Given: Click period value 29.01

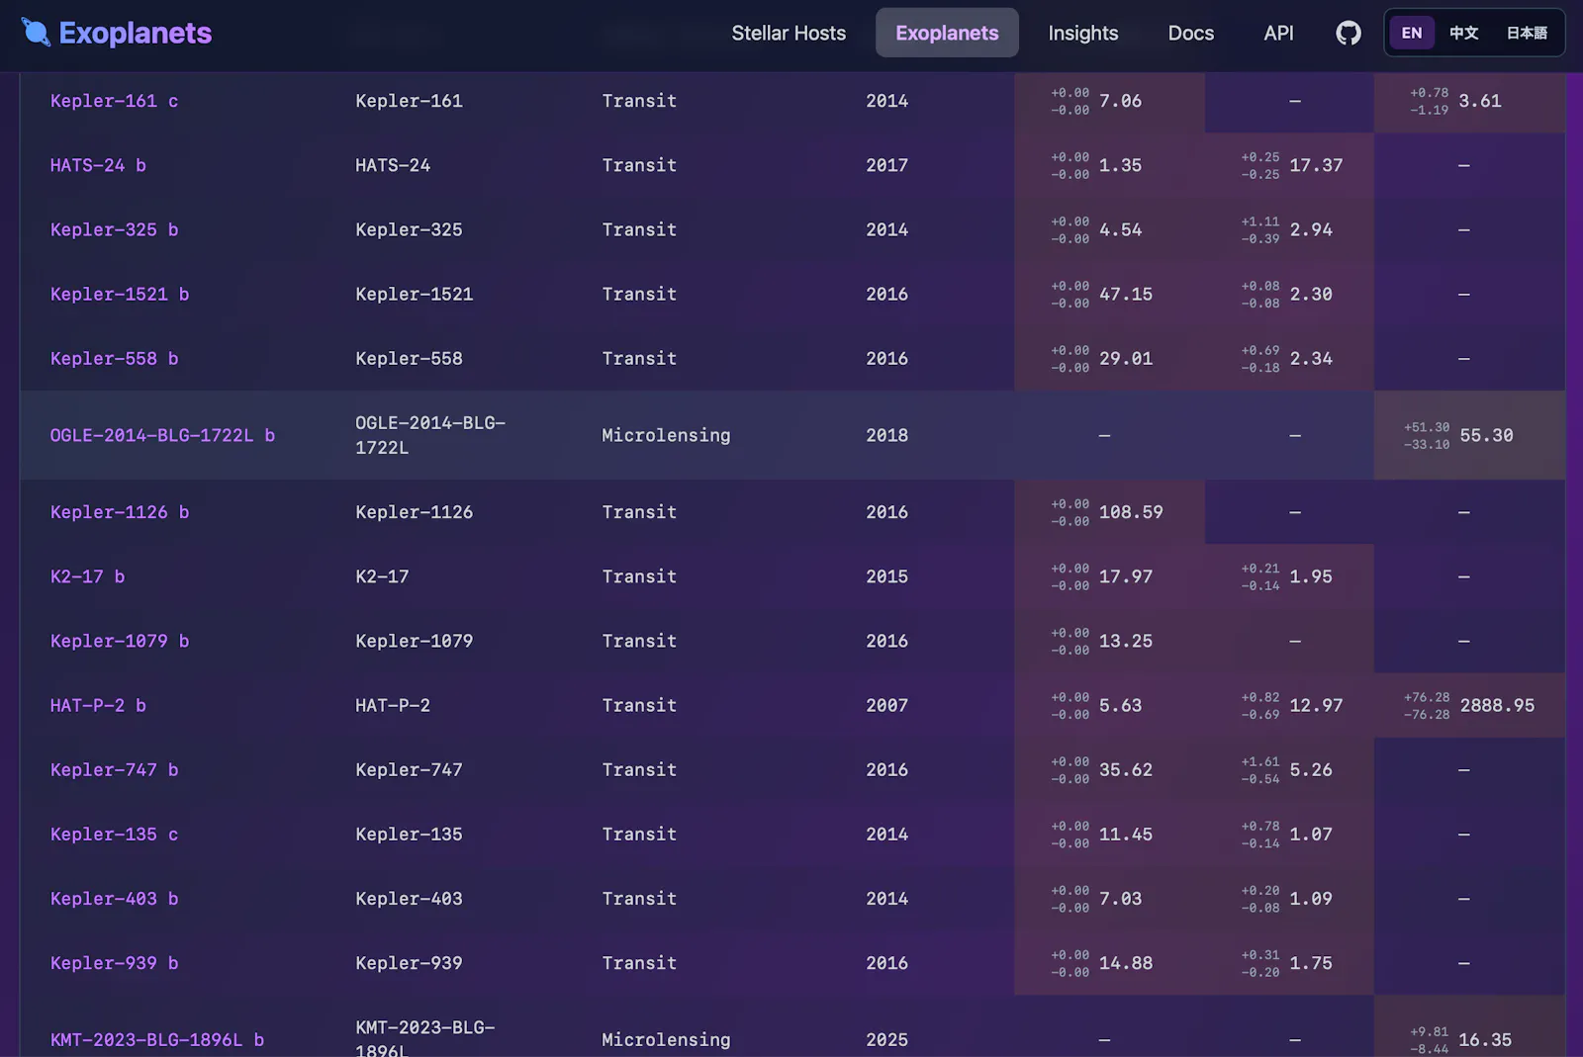Looking at the screenshot, I should click(1126, 358).
